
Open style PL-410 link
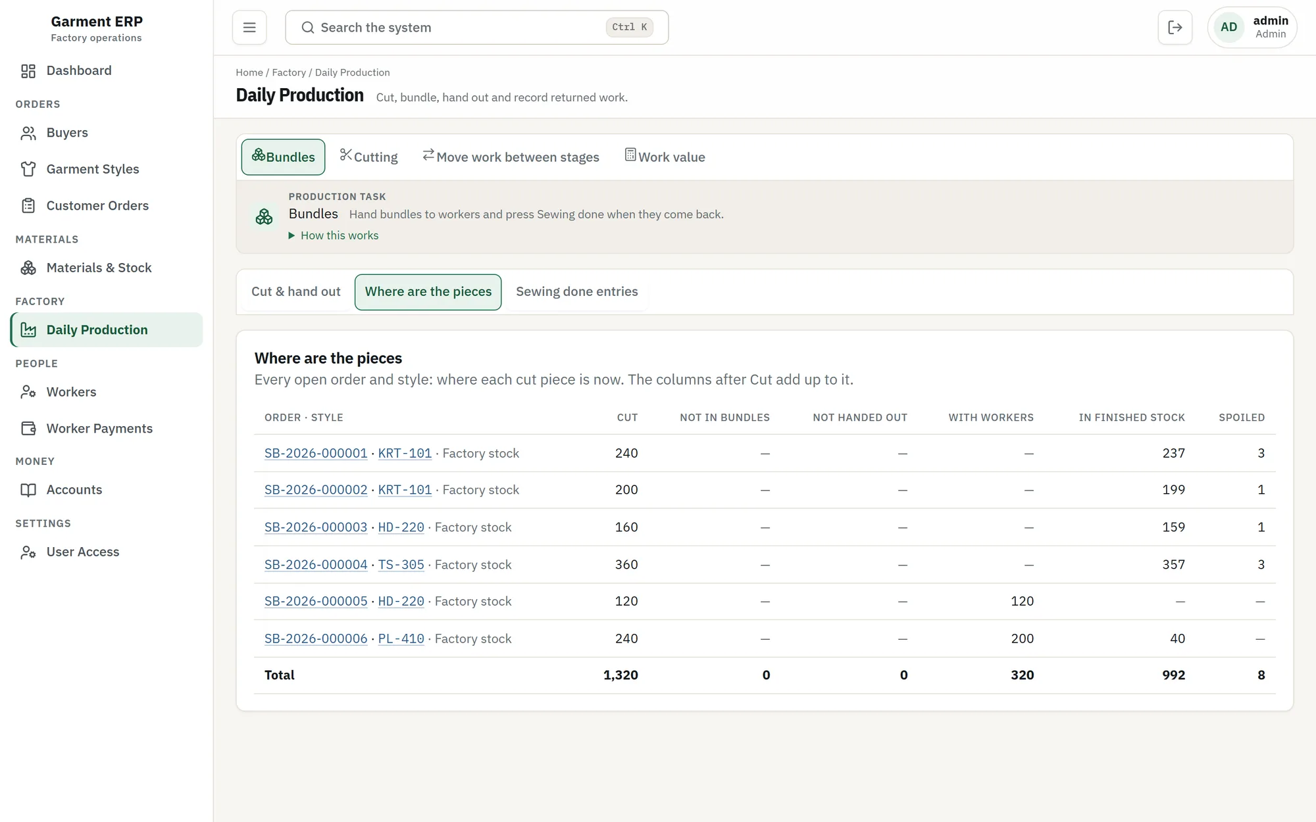[401, 639]
